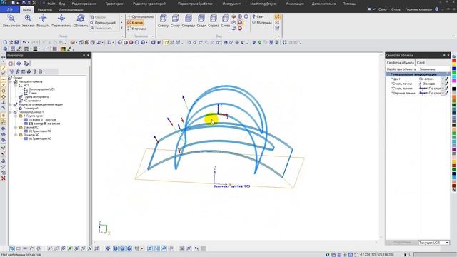Switch to Снизу bottom view
The height and width of the screenshot is (257, 457).
(x=175, y=21)
